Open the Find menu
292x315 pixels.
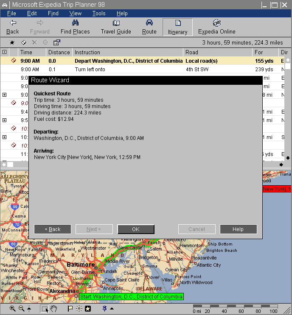[x=53, y=14]
